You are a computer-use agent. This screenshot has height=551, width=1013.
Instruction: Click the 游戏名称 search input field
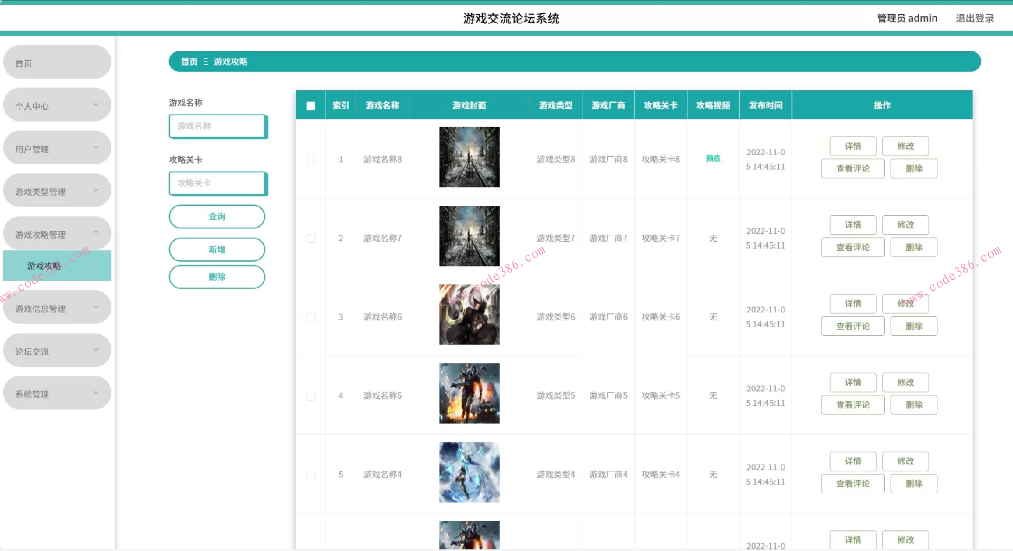217,126
